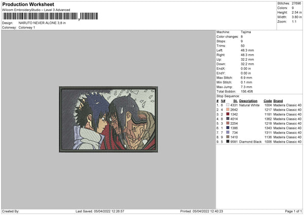
Task: Click the Color changes value 8
Action: (x=242, y=37)
